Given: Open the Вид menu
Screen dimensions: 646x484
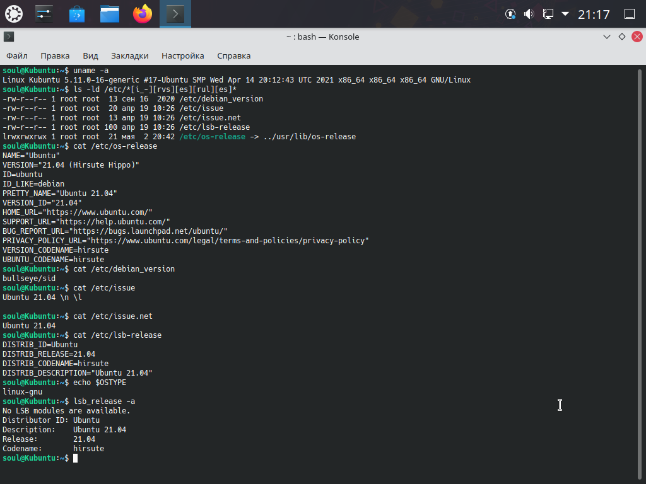Looking at the screenshot, I should click(90, 55).
